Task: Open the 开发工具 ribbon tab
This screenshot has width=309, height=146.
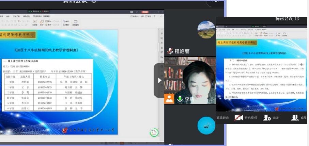Action: tap(16, 16)
